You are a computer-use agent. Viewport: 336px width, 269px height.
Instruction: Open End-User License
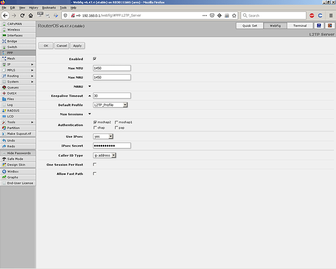[x=18, y=183]
